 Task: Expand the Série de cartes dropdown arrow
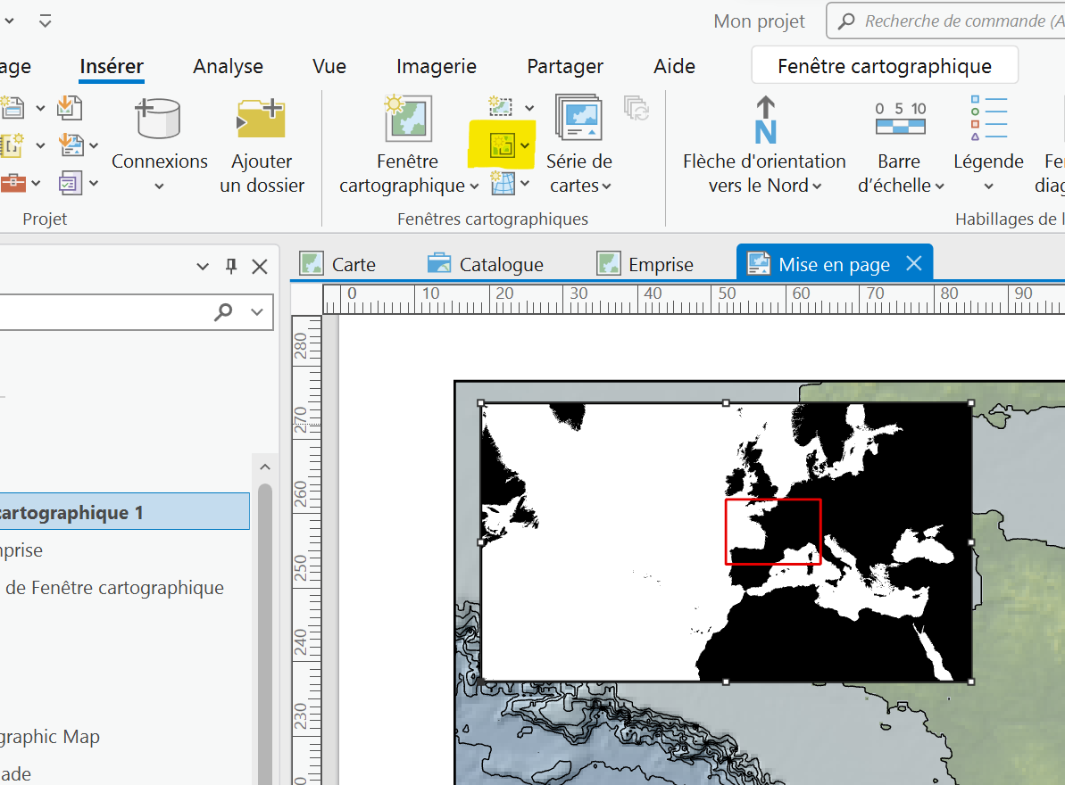coord(607,186)
